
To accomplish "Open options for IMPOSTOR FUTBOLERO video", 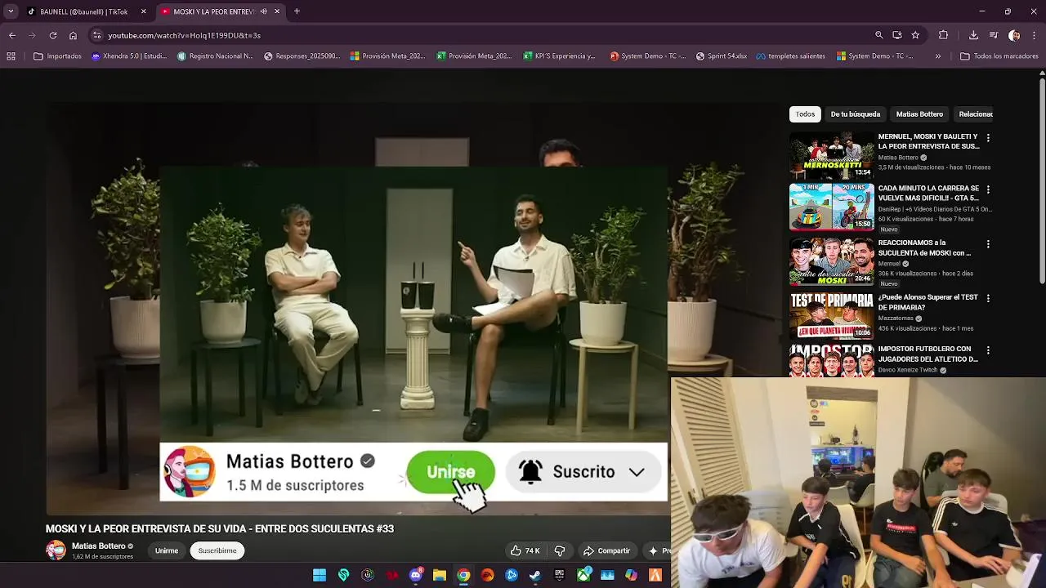I will pos(988,350).
